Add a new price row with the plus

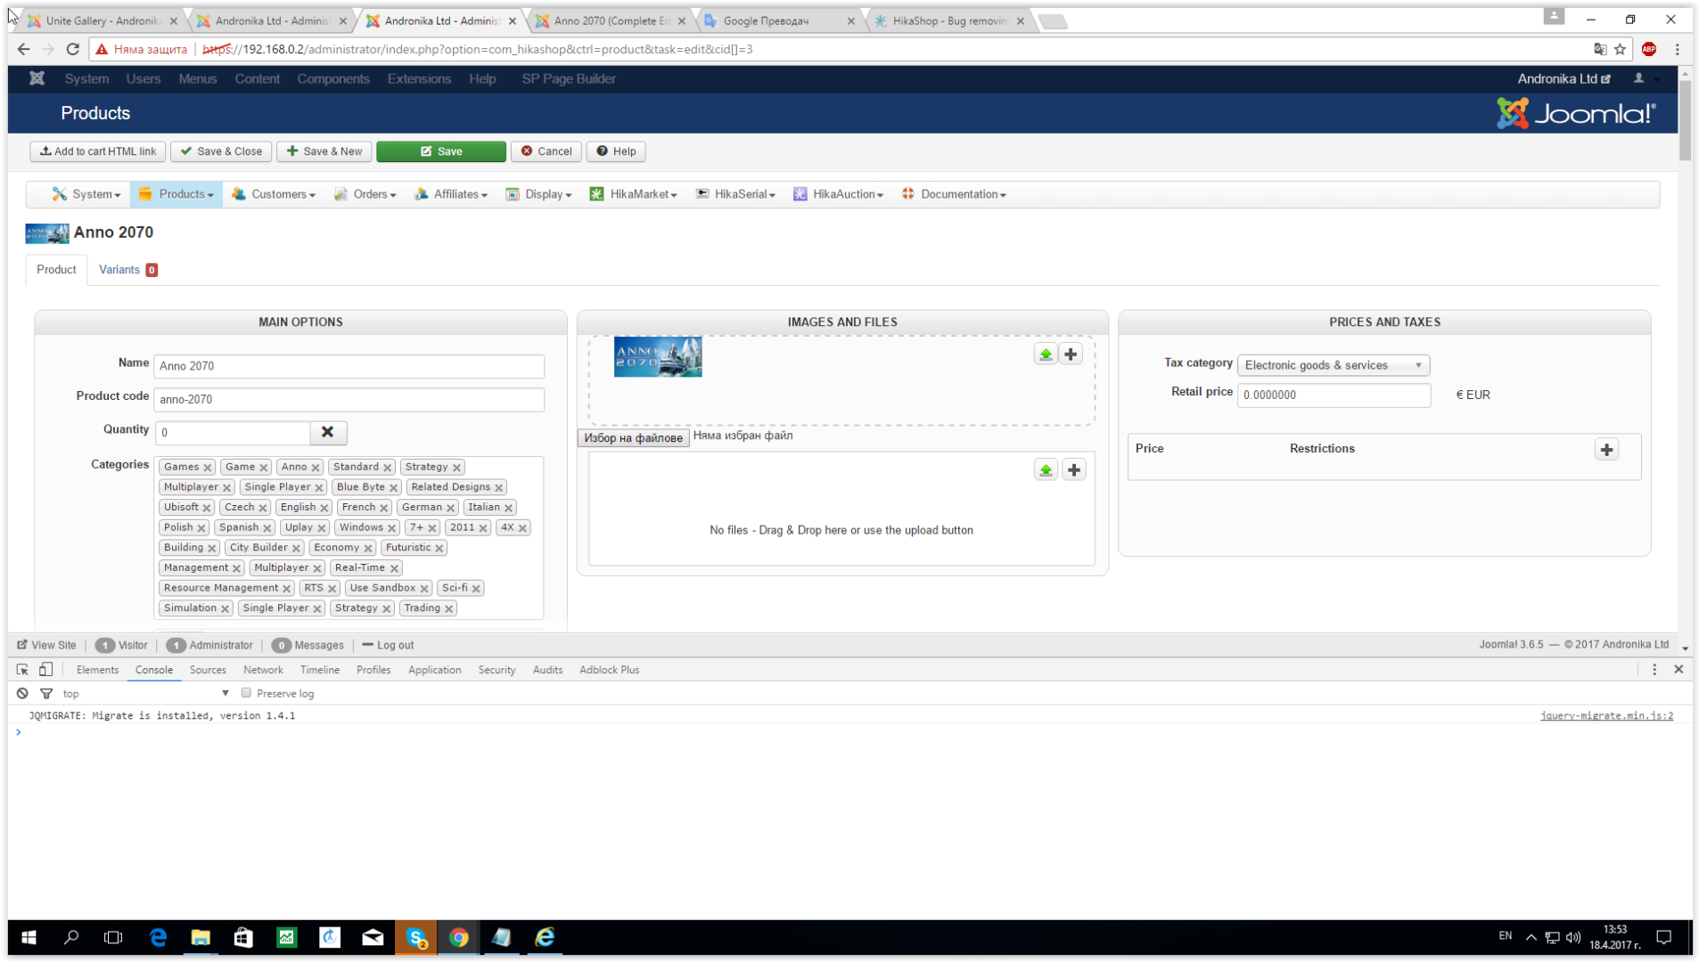coord(1606,450)
